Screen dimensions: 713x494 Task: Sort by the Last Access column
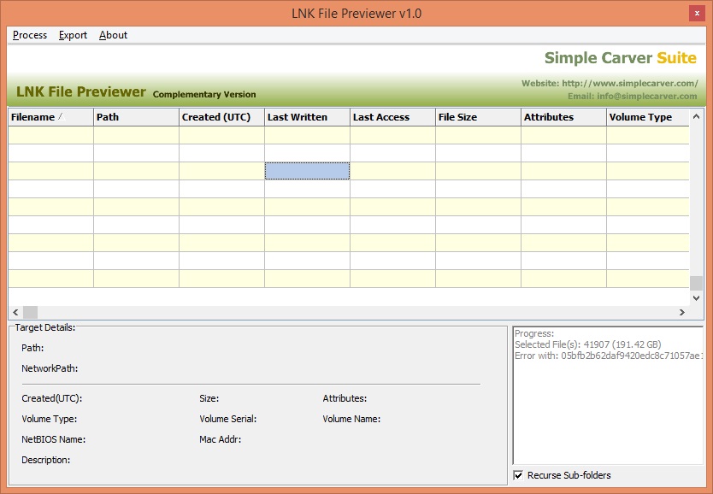(391, 117)
